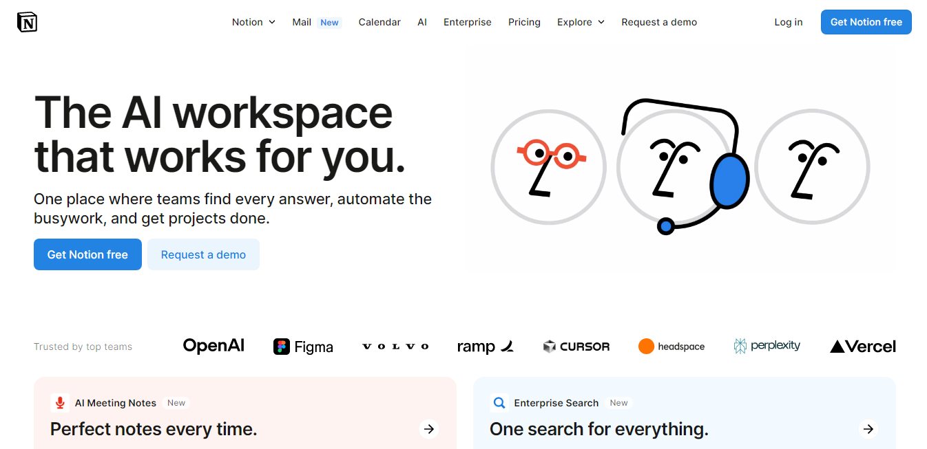Viewport: 927px width, 449px height.
Task: Click the Cursor logo
Action: (x=576, y=347)
